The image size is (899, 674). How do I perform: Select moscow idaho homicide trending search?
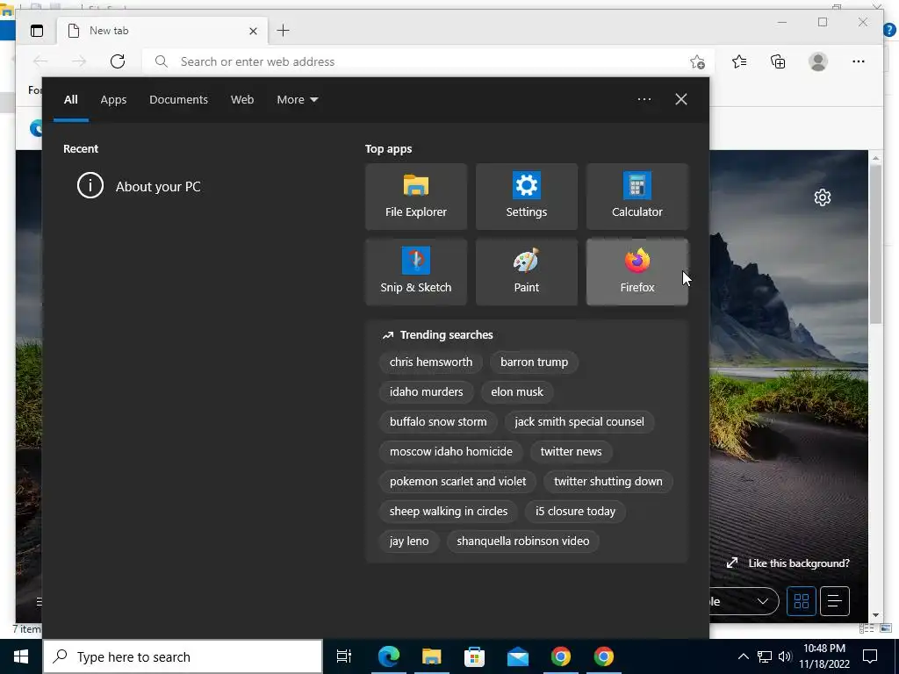pos(450,452)
